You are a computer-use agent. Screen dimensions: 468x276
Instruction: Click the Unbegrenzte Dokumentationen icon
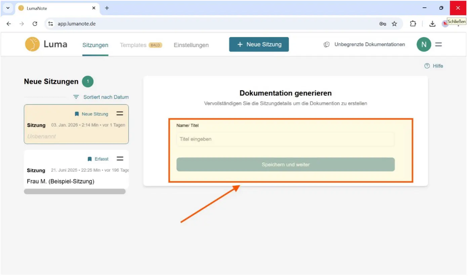pyautogui.click(x=327, y=44)
